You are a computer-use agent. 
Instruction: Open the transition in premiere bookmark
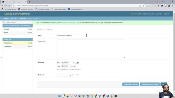[x=59, y=9]
